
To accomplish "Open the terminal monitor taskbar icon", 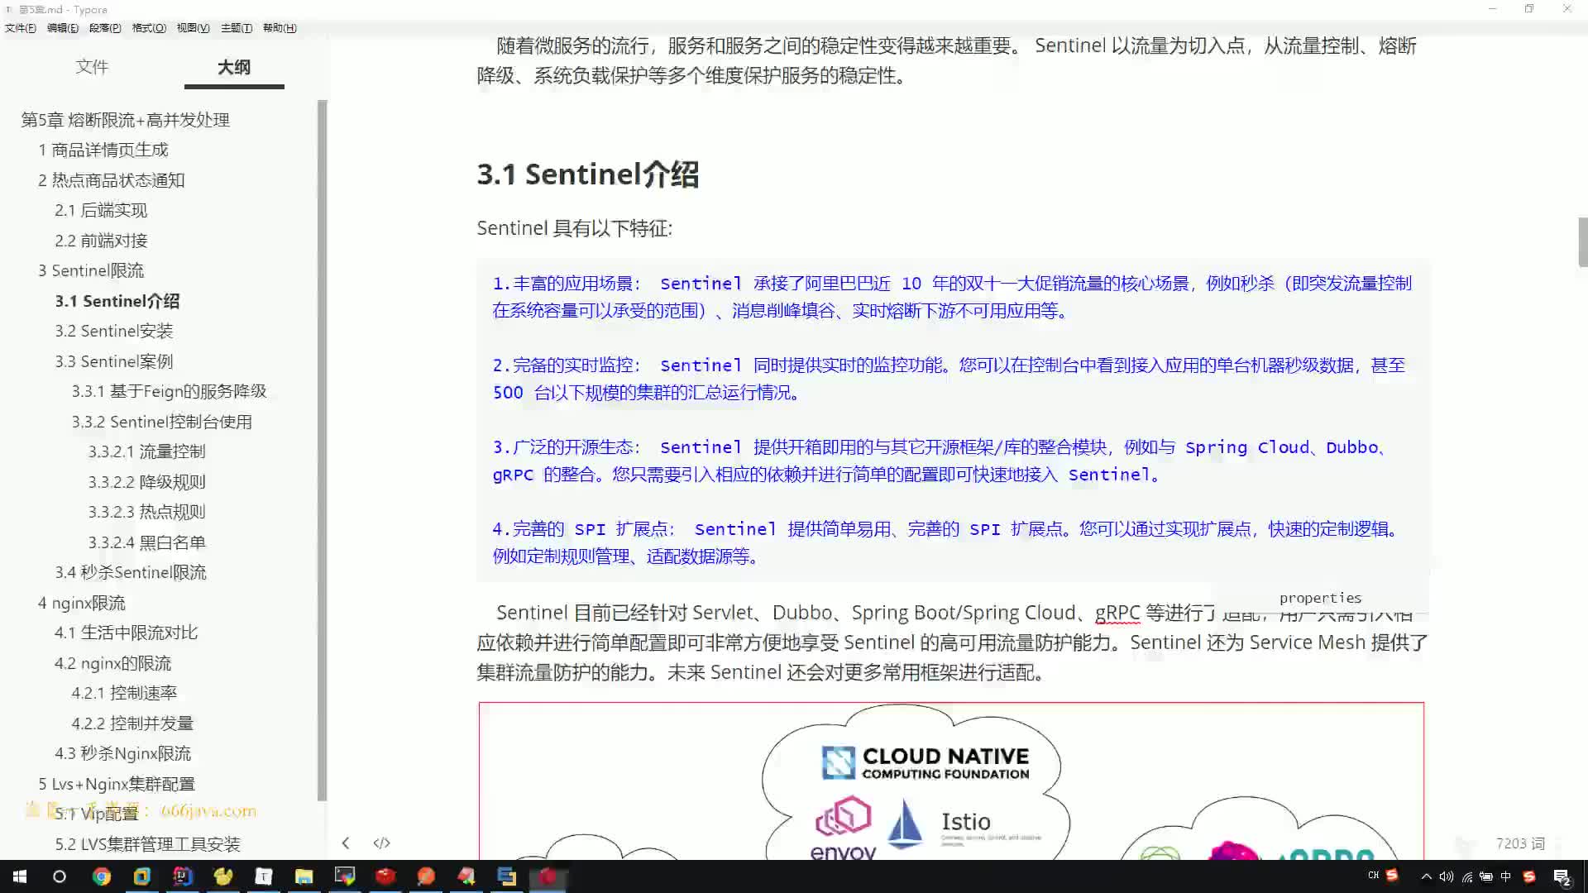I will pos(345,876).
